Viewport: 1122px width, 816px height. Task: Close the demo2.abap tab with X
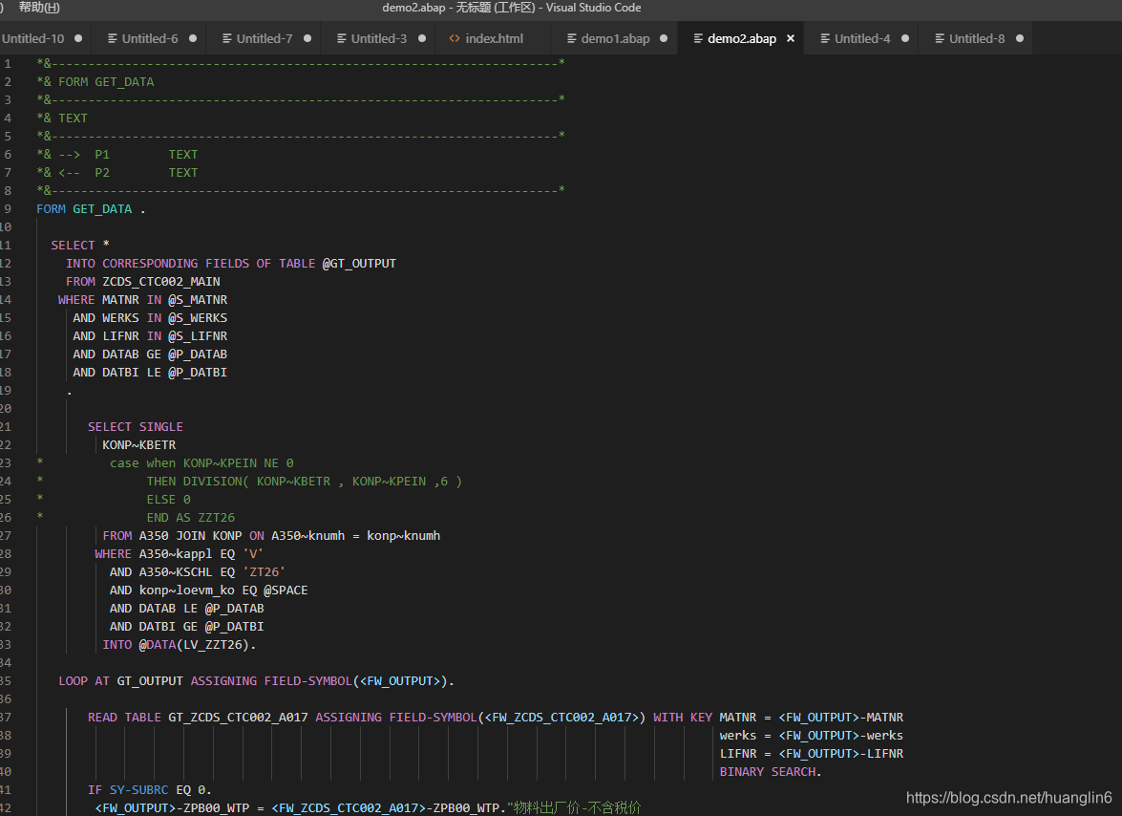tap(791, 38)
